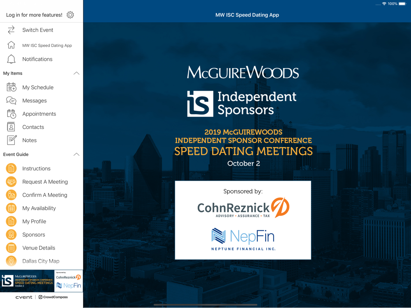Open Notifications menu item
The width and height of the screenshot is (411, 308).
pyautogui.click(x=42, y=59)
